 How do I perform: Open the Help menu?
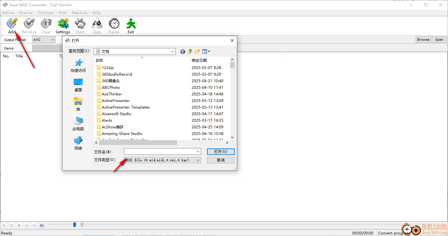point(96,13)
